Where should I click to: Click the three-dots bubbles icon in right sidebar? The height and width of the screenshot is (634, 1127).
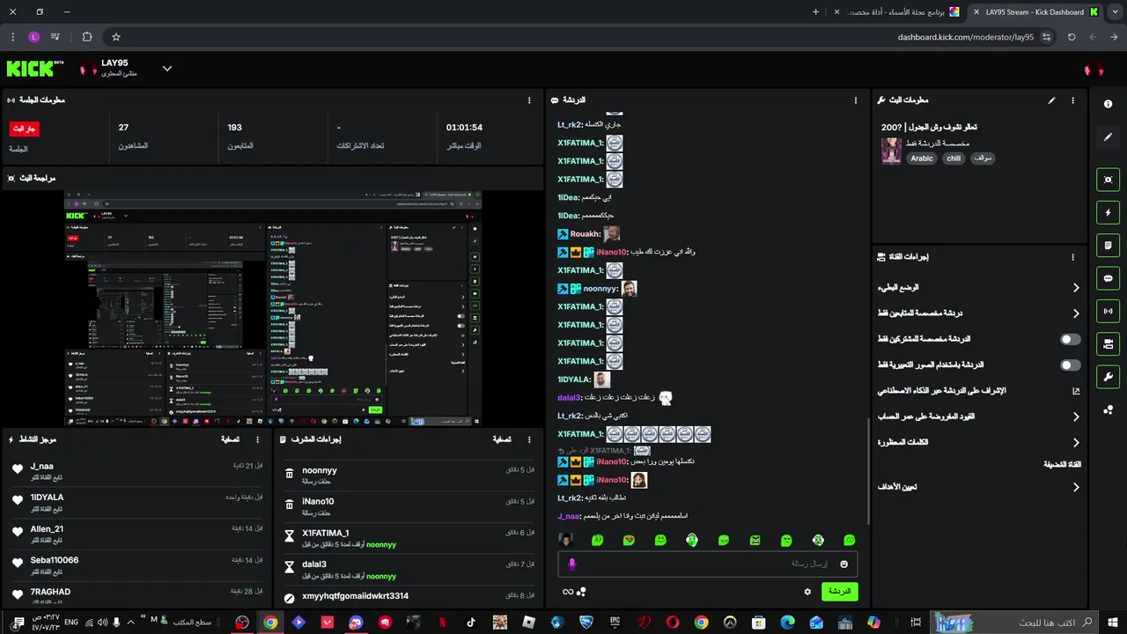pyautogui.click(x=1108, y=409)
